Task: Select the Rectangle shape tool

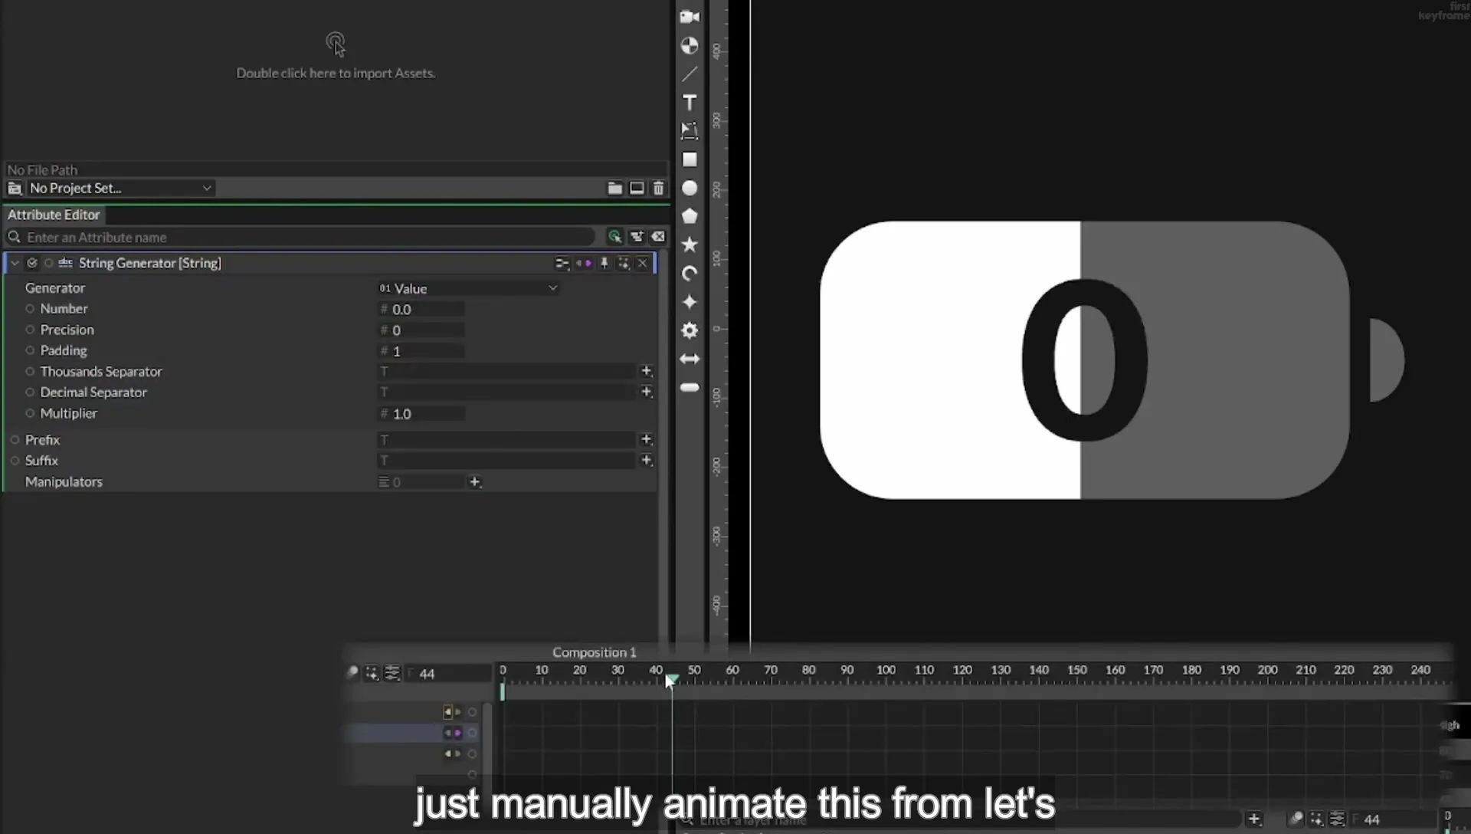Action: tap(690, 159)
